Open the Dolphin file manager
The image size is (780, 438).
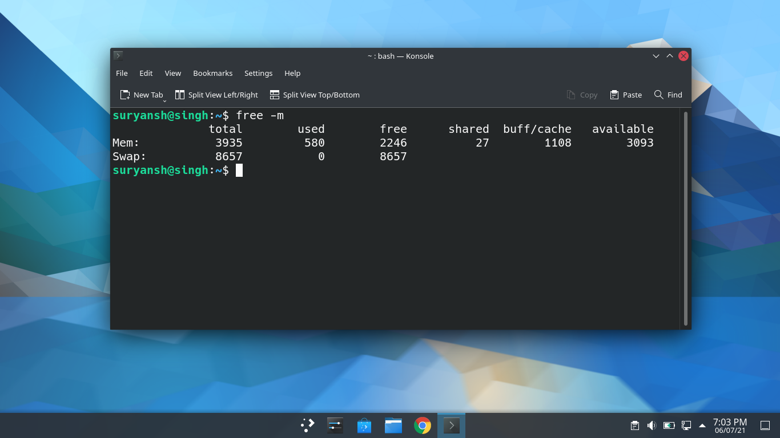[393, 425]
